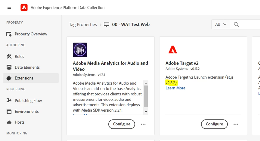Click the Adobe Target v2 extension logo
The height and width of the screenshot is (141, 260).
tap(173, 50)
